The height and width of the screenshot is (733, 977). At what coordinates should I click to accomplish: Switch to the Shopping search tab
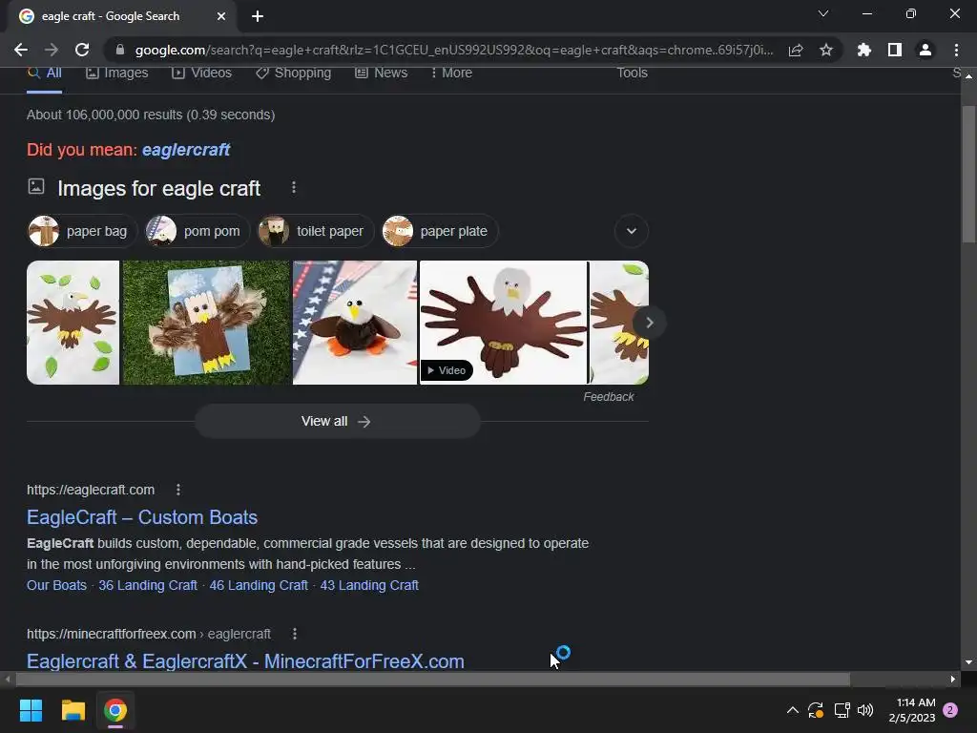pyautogui.click(x=294, y=73)
